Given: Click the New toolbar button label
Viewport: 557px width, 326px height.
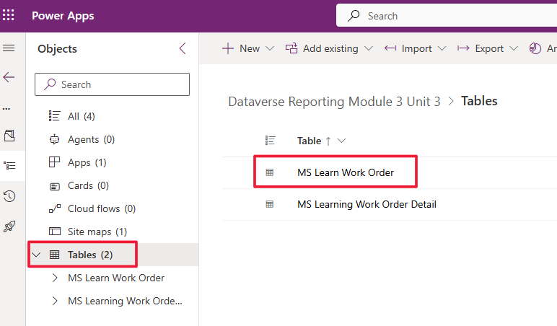Looking at the screenshot, I should tap(250, 48).
